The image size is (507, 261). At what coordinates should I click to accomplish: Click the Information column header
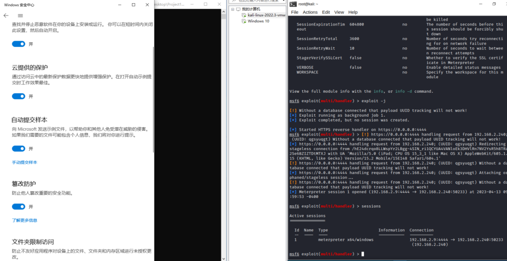pyautogui.click(x=392, y=230)
